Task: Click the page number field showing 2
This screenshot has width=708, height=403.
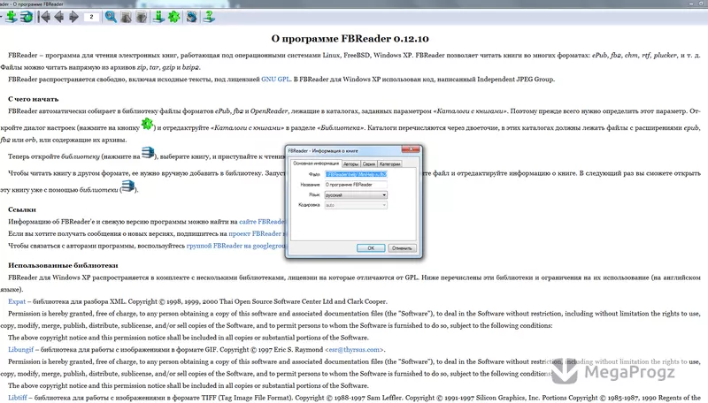Action: [x=92, y=17]
